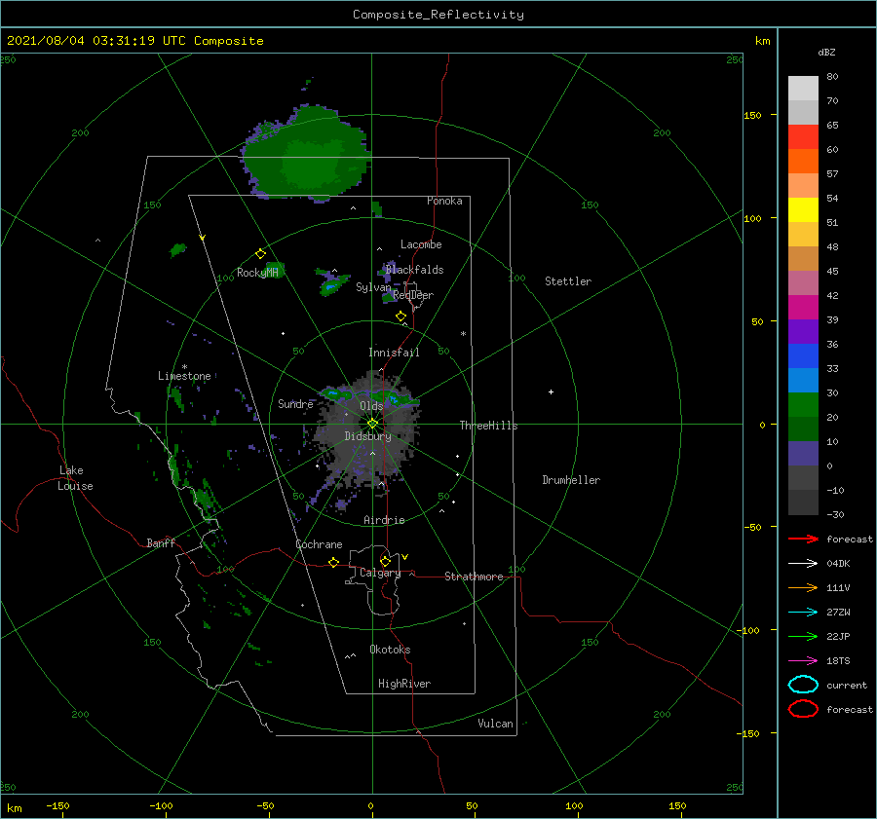Click the orange 111V arrow icon
The height and width of the screenshot is (819, 877).
point(803,587)
